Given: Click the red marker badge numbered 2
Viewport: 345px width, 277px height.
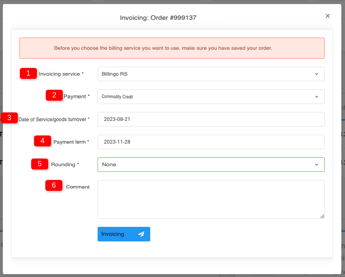Looking at the screenshot, I should (54, 95).
